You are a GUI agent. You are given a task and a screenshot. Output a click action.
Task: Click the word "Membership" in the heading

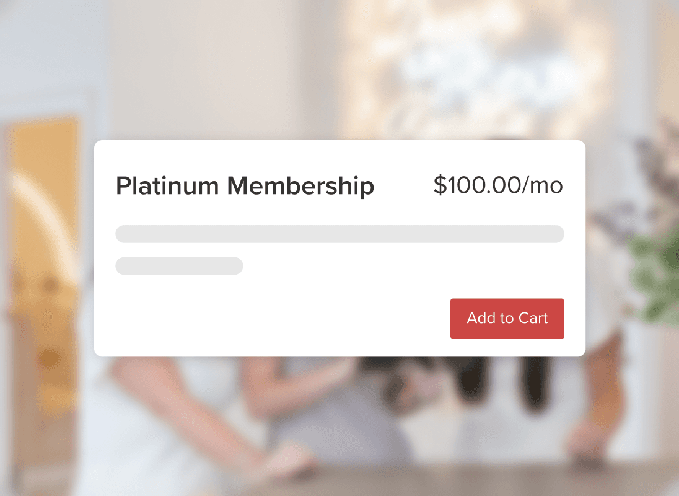(300, 186)
